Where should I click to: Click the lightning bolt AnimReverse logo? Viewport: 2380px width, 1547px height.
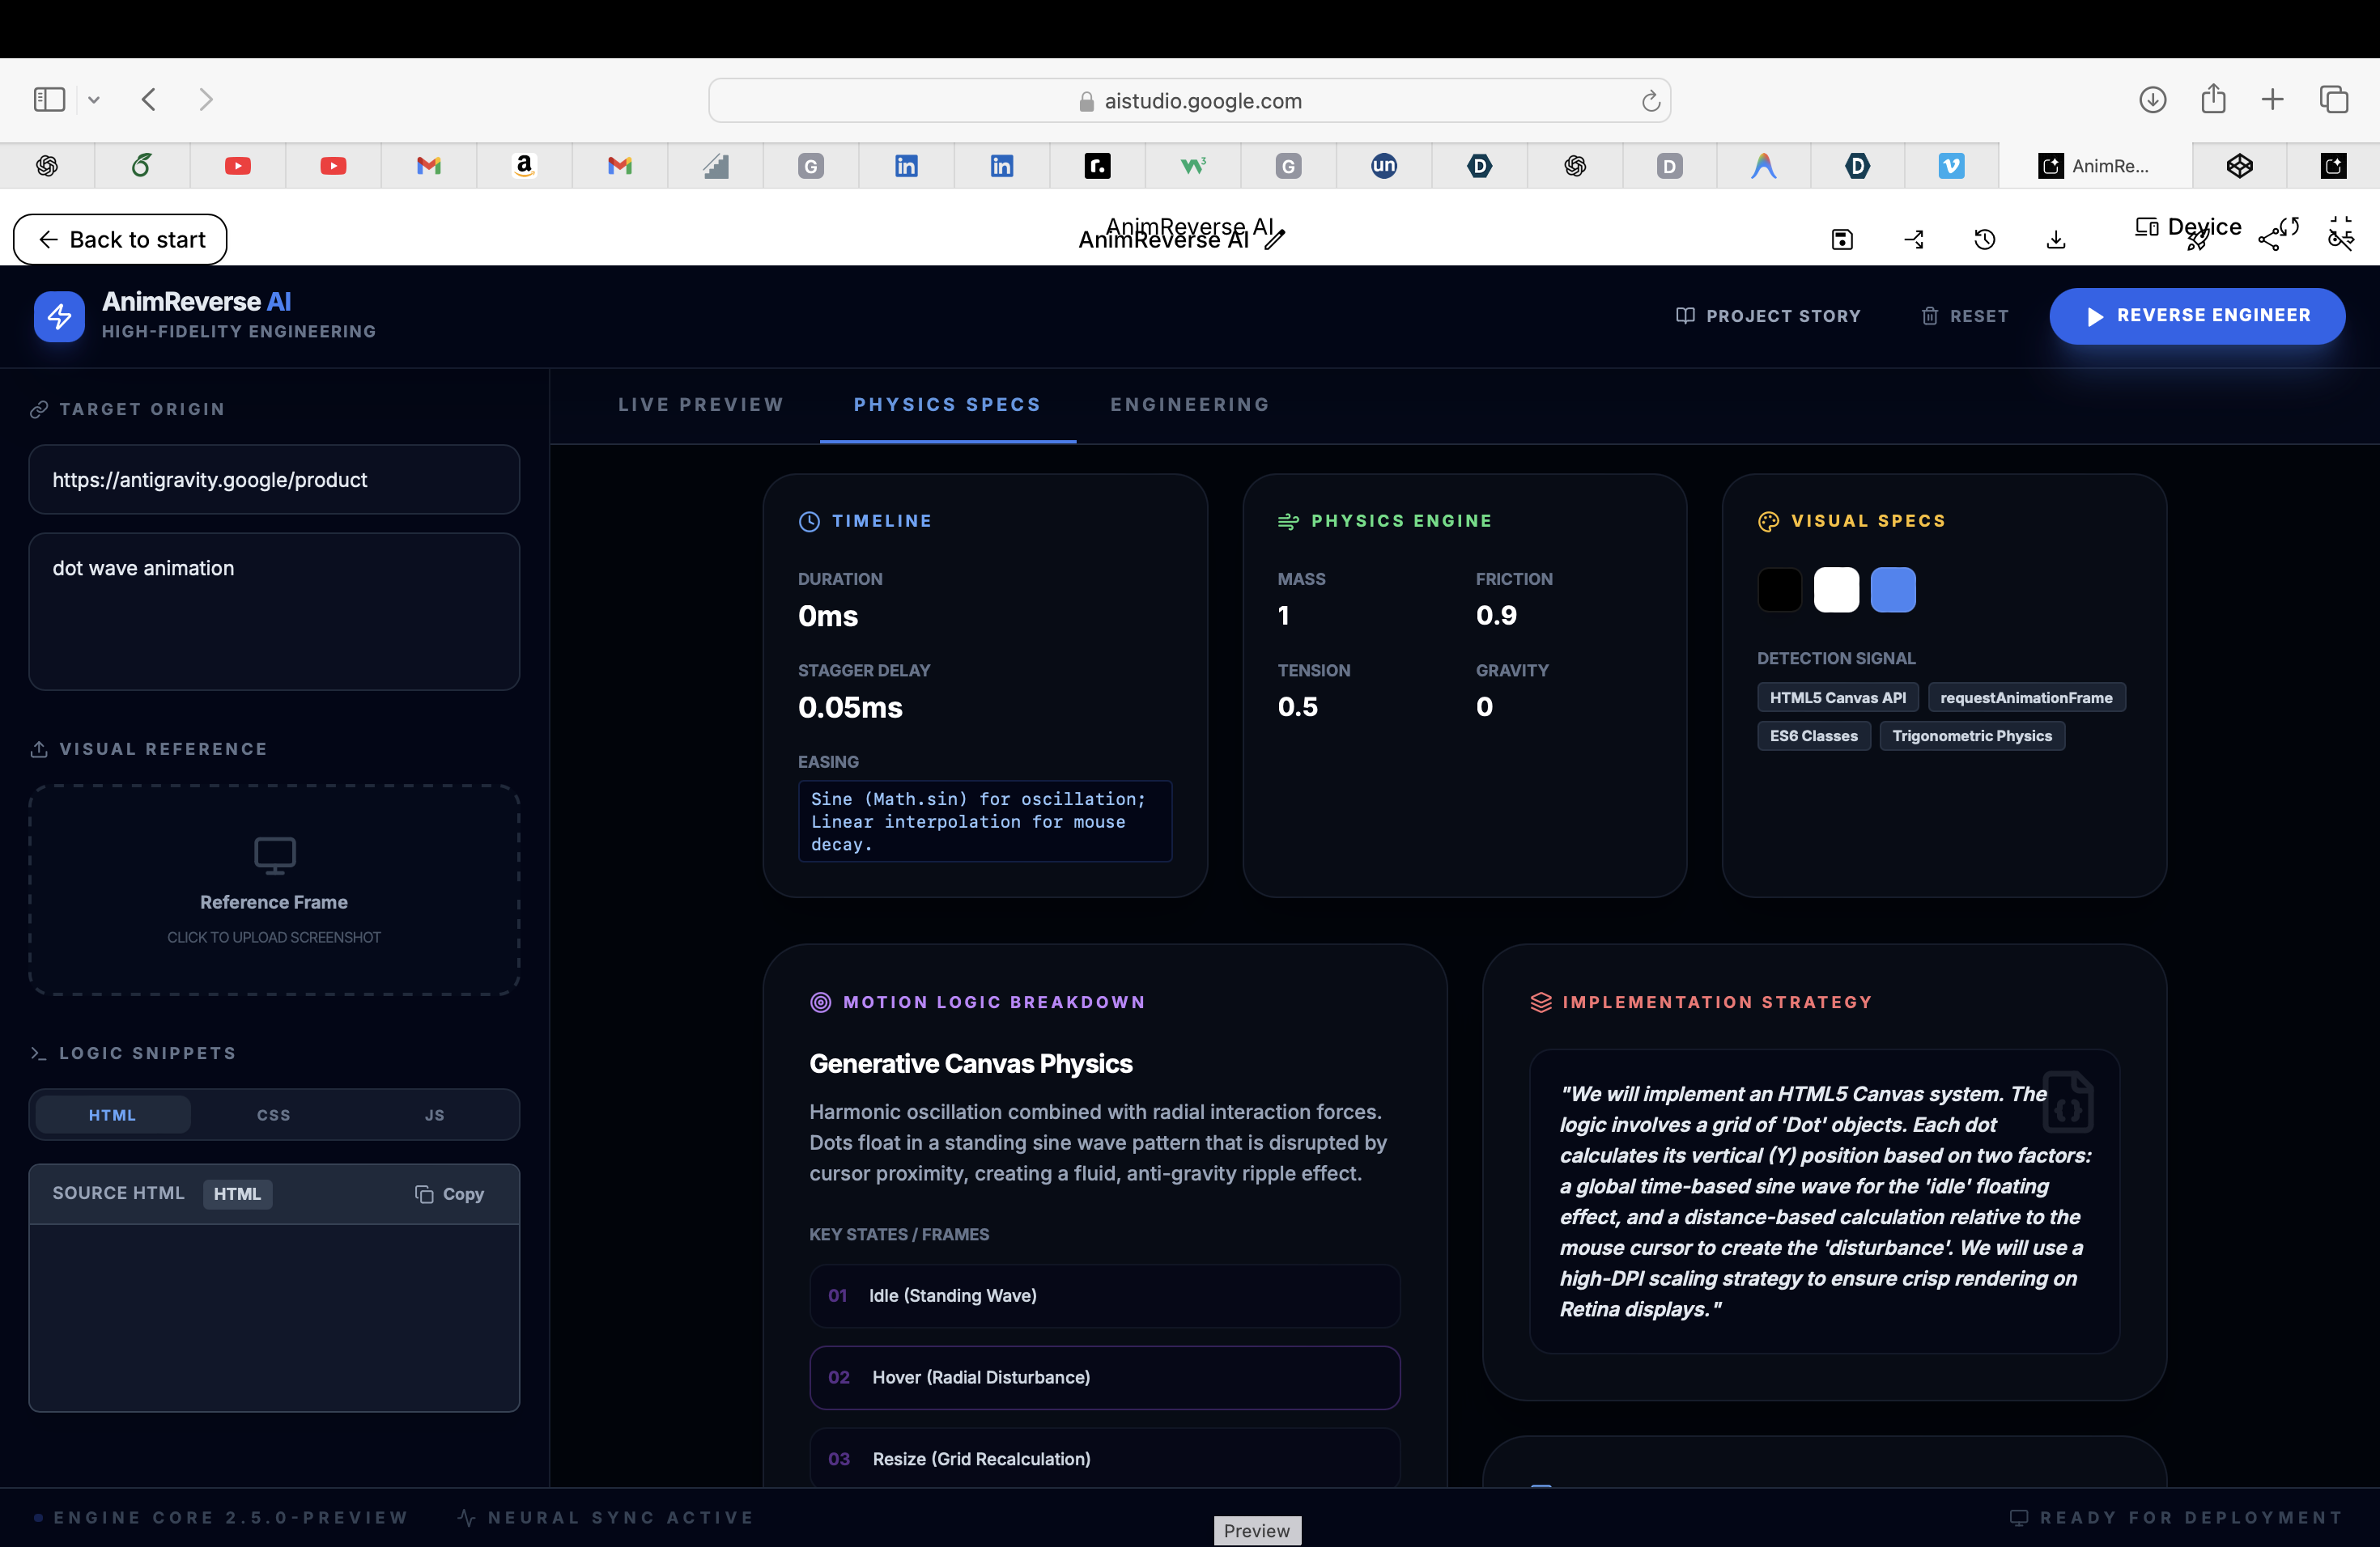(59, 317)
